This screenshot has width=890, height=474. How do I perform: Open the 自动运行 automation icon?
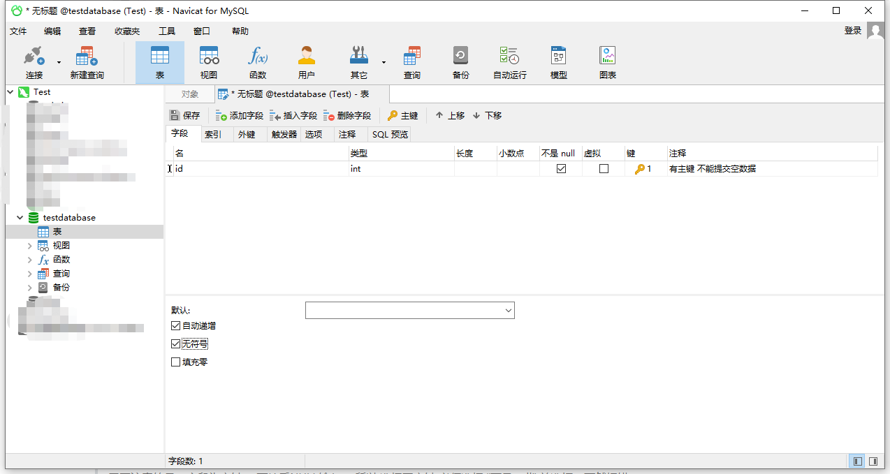coord(509,63)
